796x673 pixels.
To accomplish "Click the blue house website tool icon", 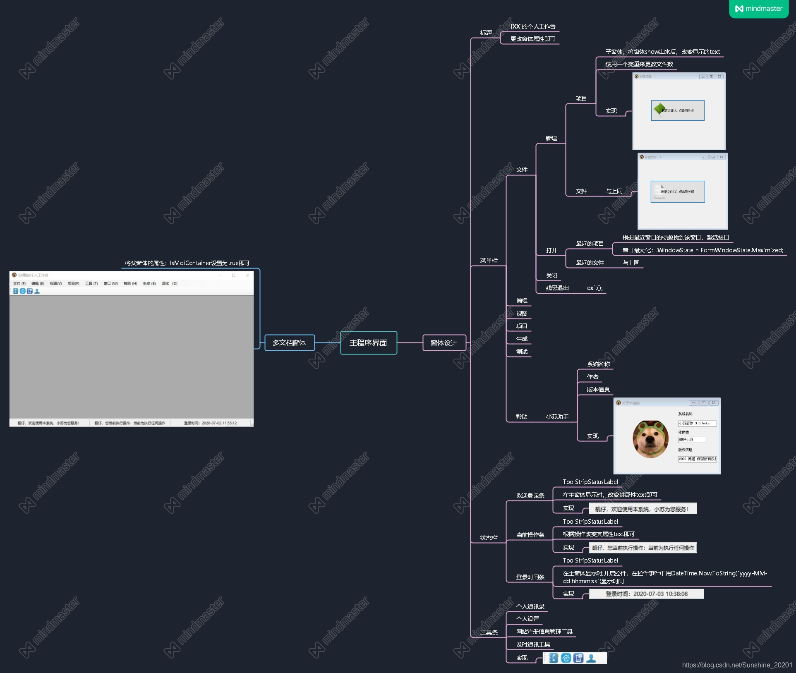I will click(x=566, y=658).
